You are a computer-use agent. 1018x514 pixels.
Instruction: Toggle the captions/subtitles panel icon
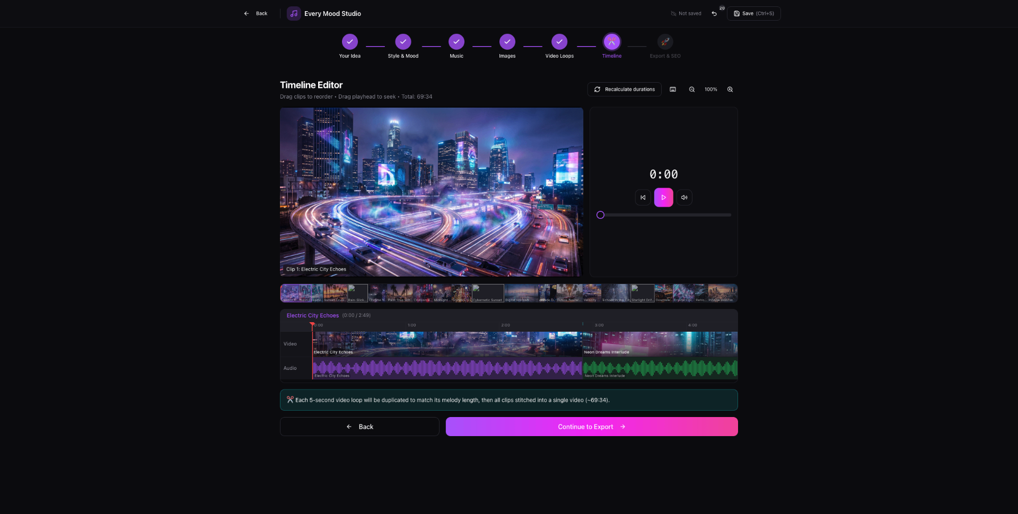[x=673, y=90]
